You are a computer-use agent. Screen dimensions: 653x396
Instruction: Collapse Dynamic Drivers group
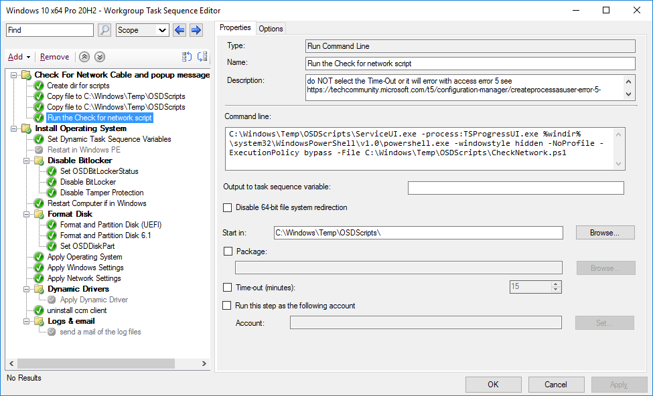click(26, 290)
